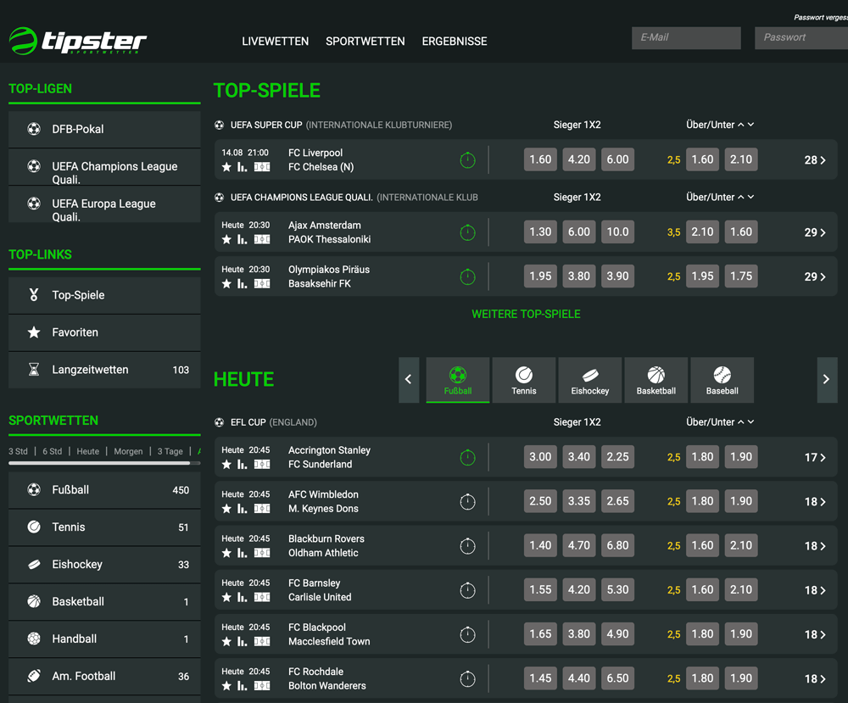
Task: Focus the Passwort input field
Action: (801, 38)
